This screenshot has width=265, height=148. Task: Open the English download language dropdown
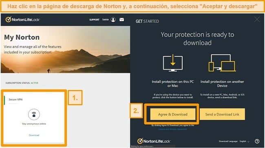pyautogui.click(x=244, y=141)
